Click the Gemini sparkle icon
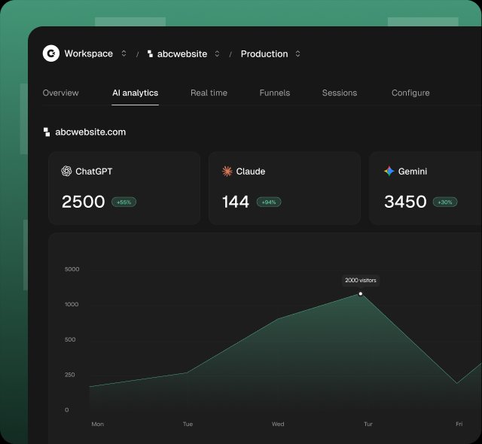The width and height of the screenshot is (482, 444). coord(389,171)
